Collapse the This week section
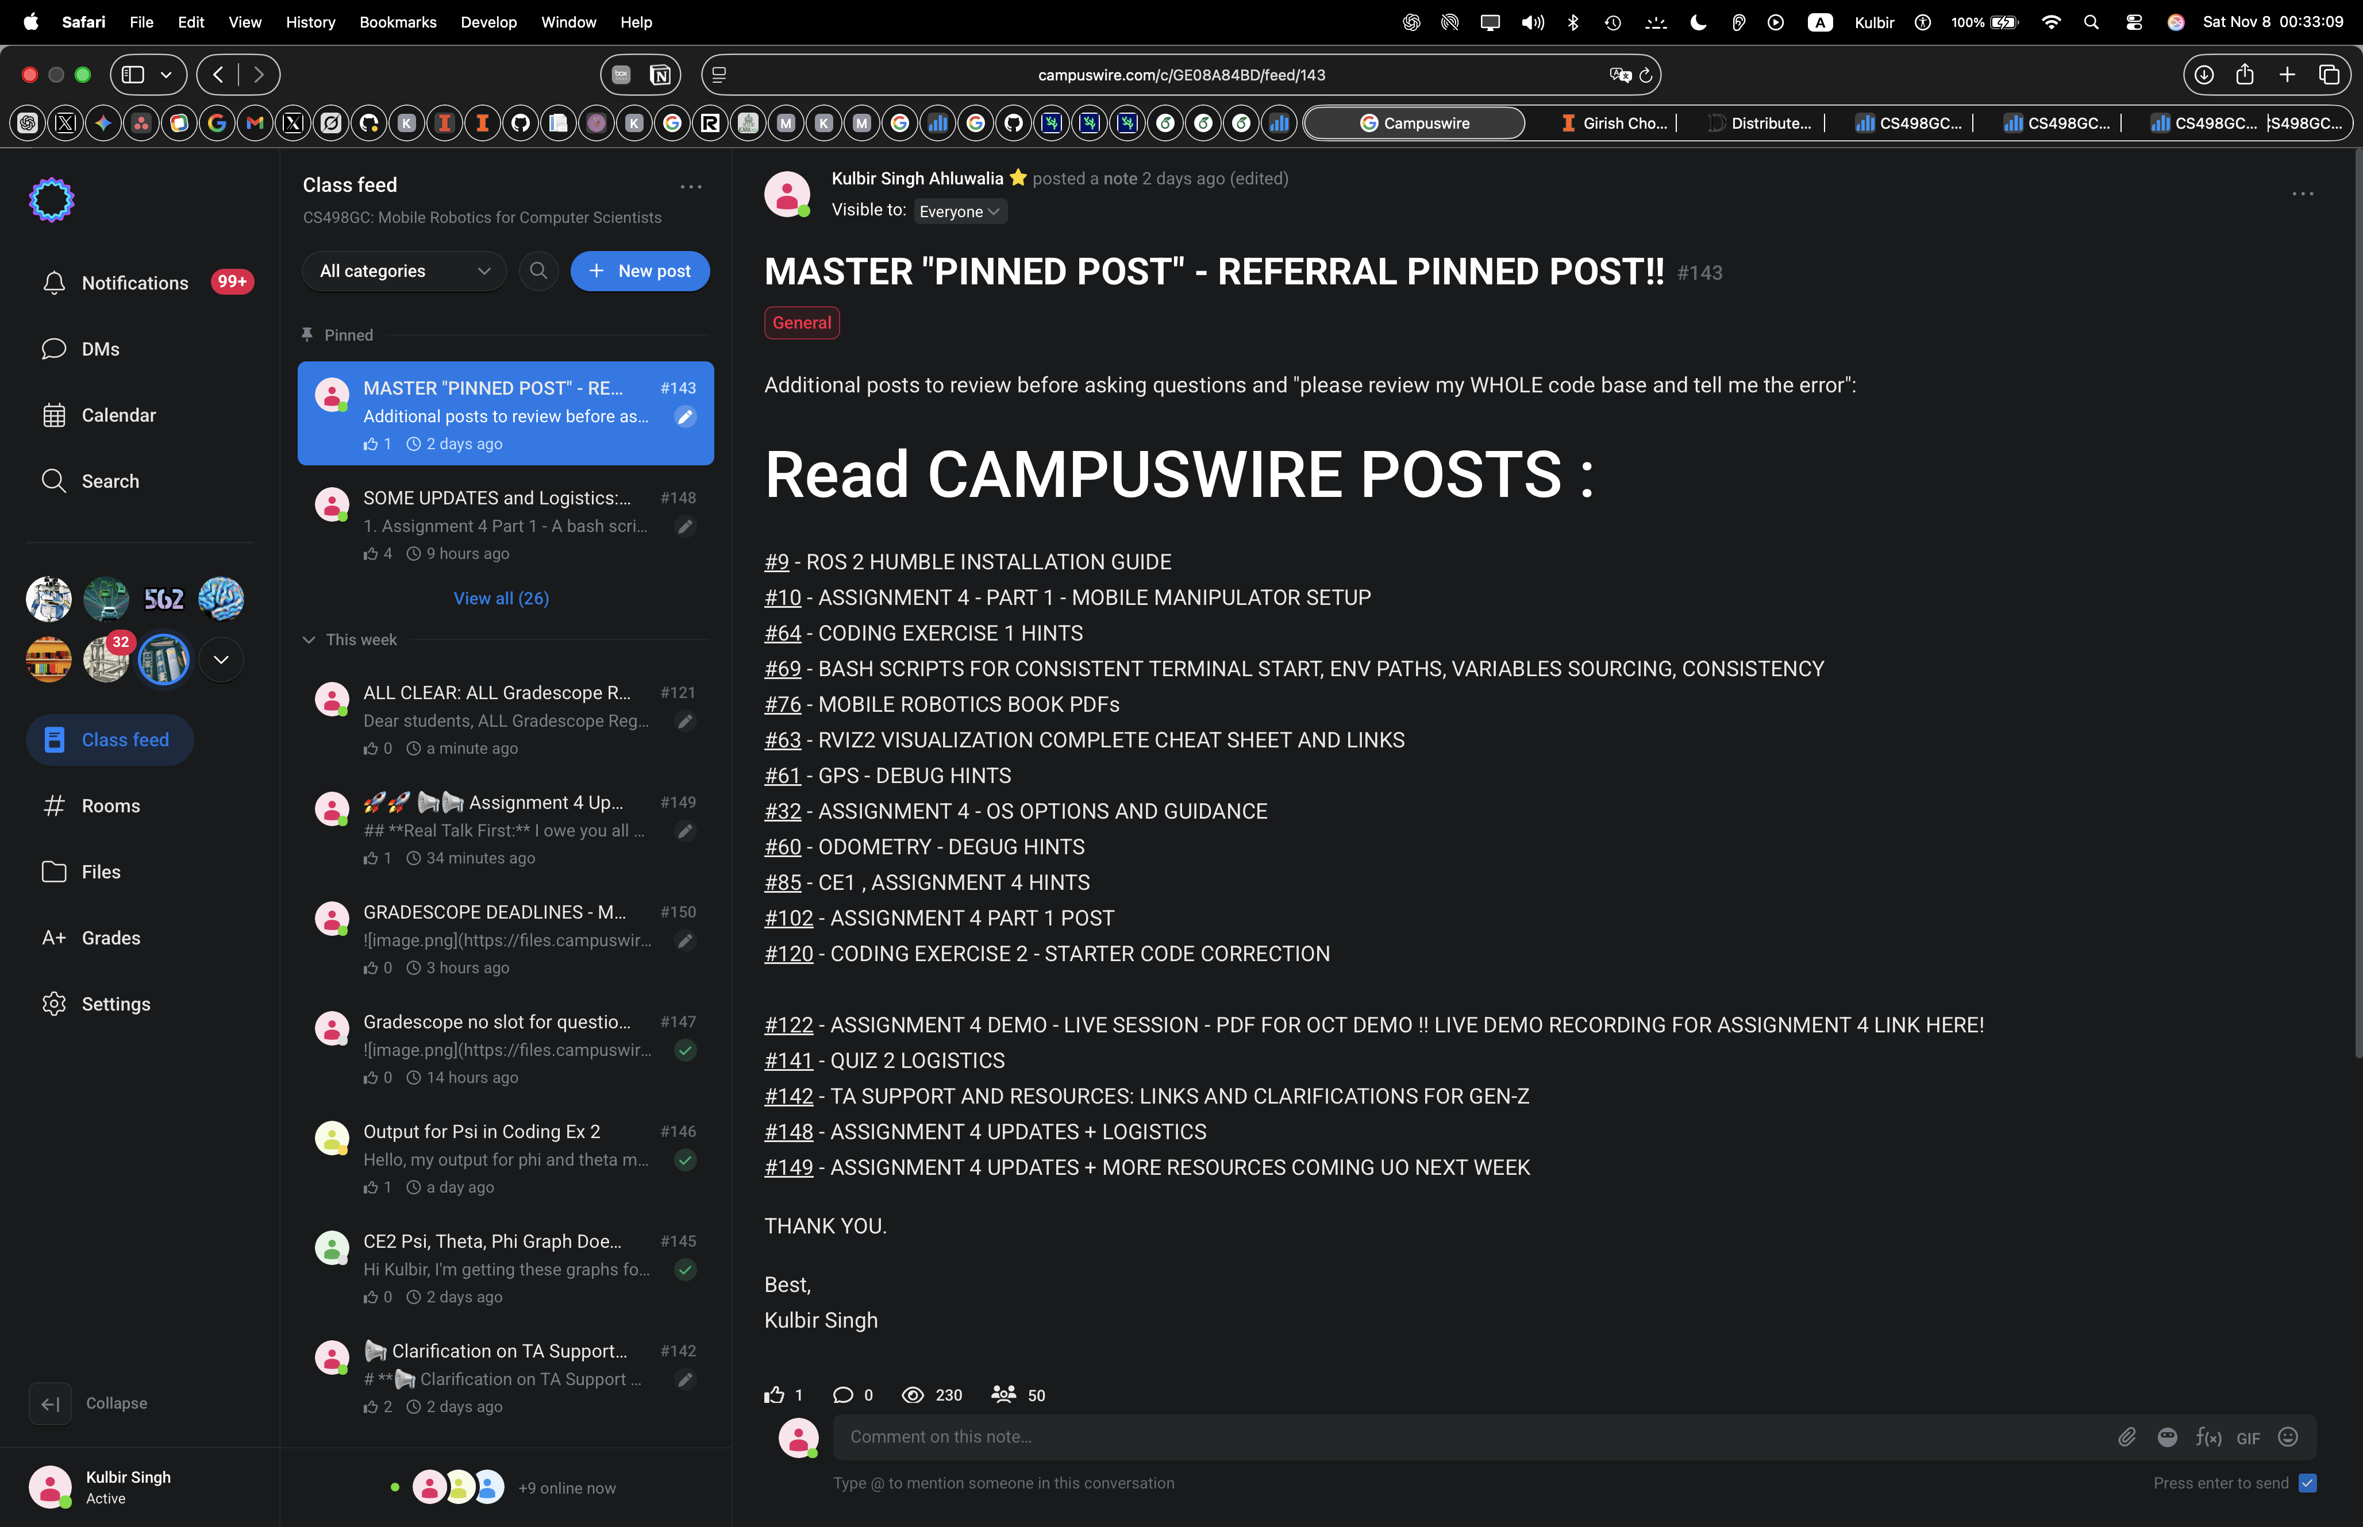This screenshot has height=1527, width=2363. [x=309, y=641]
